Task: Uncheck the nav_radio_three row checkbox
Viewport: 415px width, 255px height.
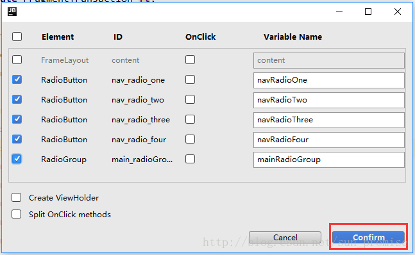Action: point(17,119)
